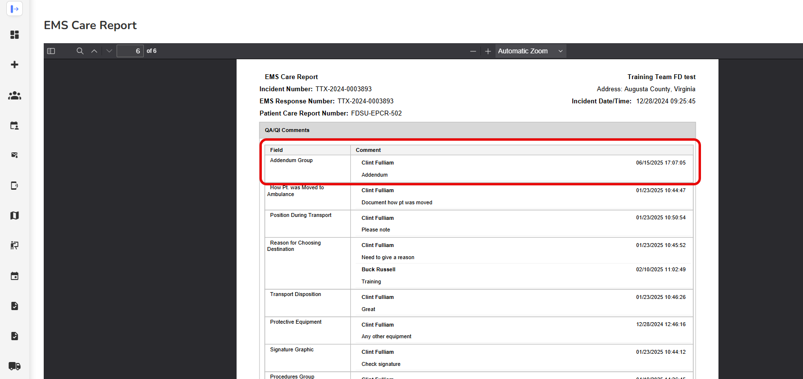Click the comment 'Need to give a reason'
This screenshot has height=379, width=803.
point(388,258)
